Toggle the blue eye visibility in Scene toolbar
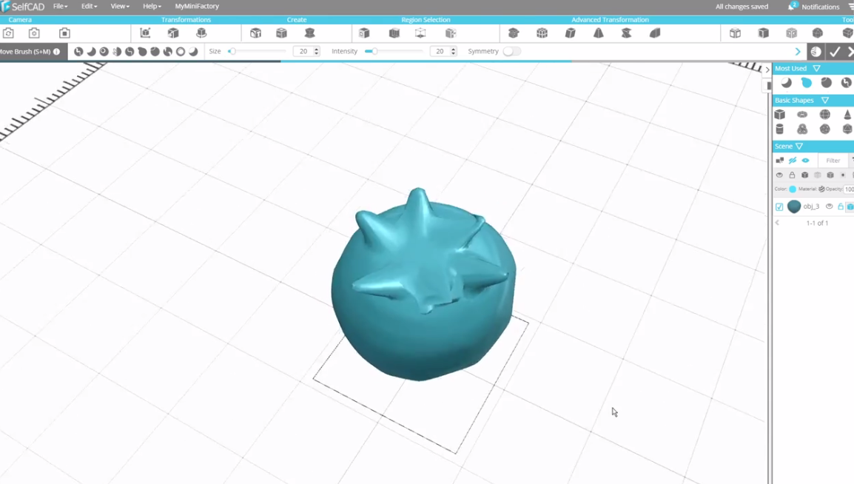 click(805, 161)
